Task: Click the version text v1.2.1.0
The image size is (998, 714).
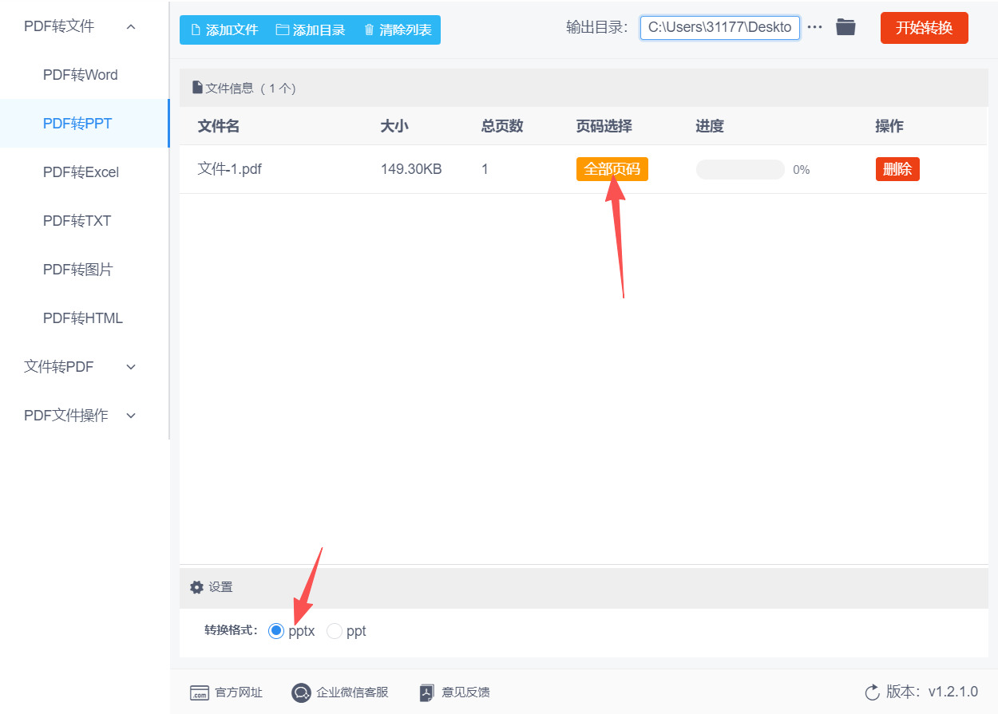Action: click(x=952, y=692)
